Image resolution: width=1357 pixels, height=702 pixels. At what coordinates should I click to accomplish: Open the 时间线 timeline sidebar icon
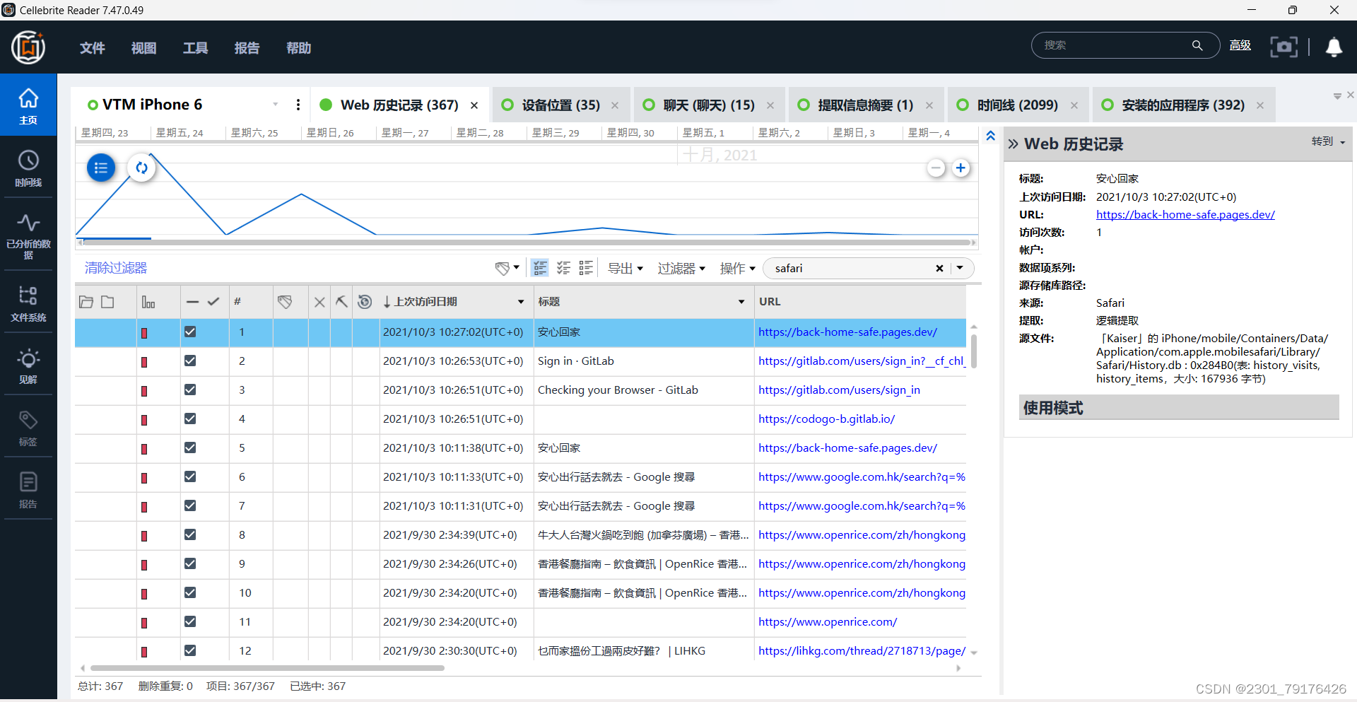click(x=28, y=168)
